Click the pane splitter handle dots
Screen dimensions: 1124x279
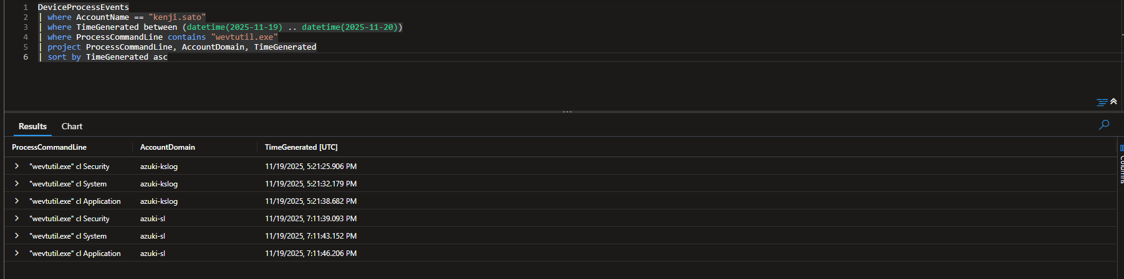(567, 112)
